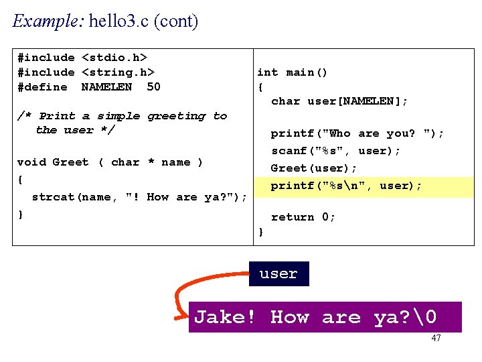The image size is (482, 362).
Task: Click "void Greet ( char * name )" declaration
Action: [x=110, y=162]
